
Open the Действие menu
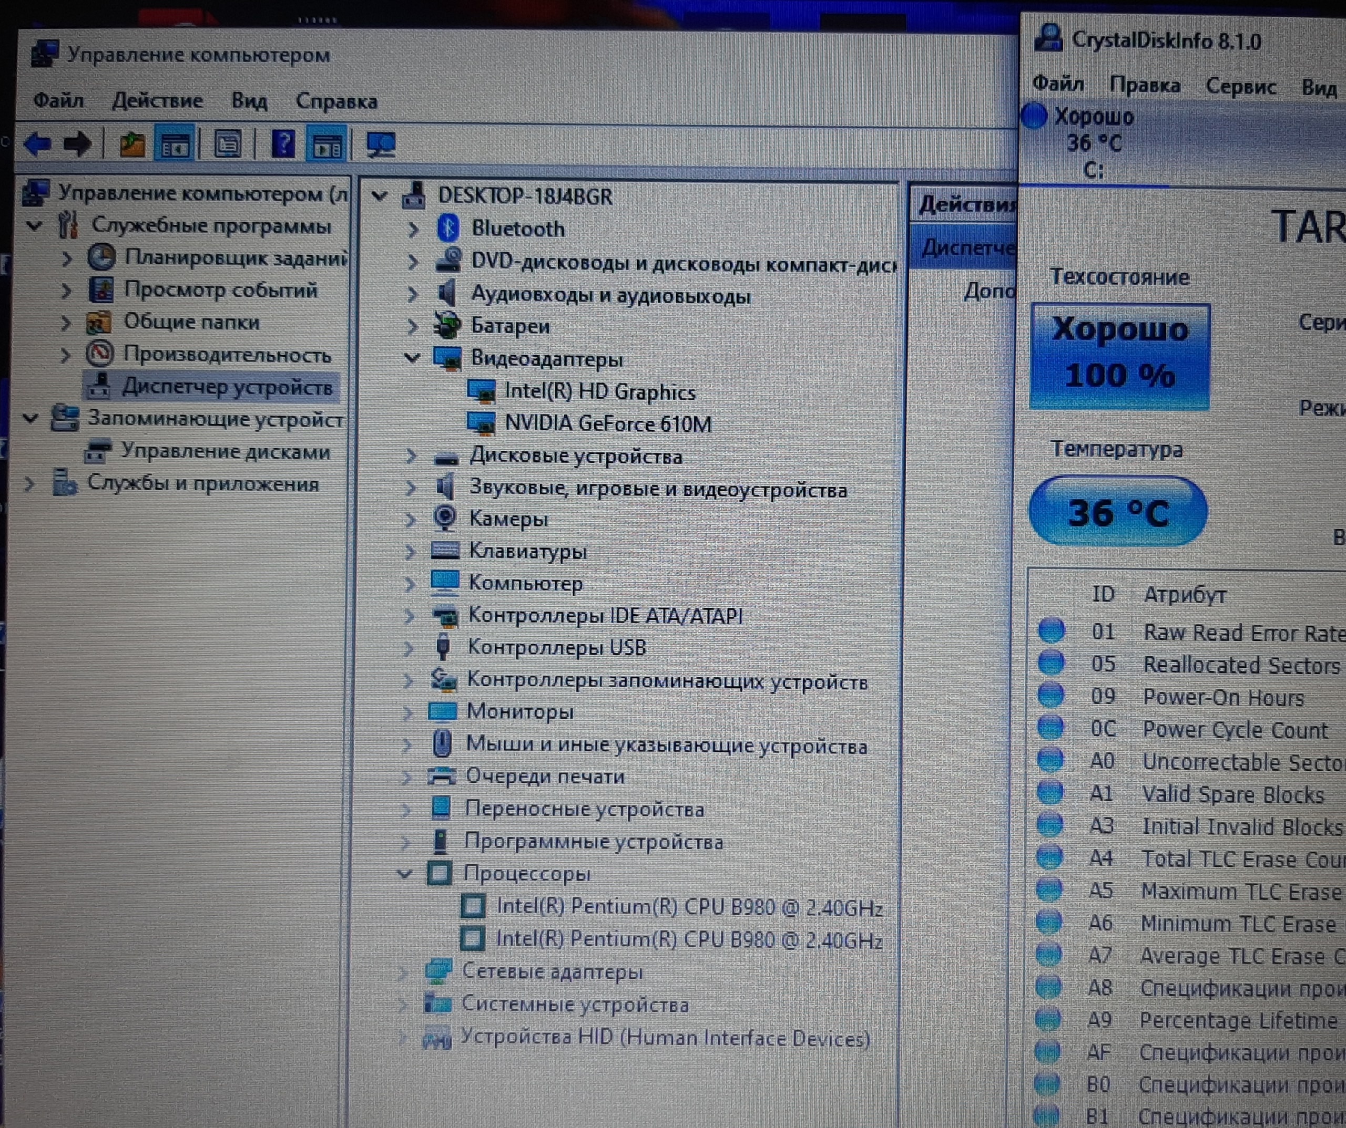(157, 100)
